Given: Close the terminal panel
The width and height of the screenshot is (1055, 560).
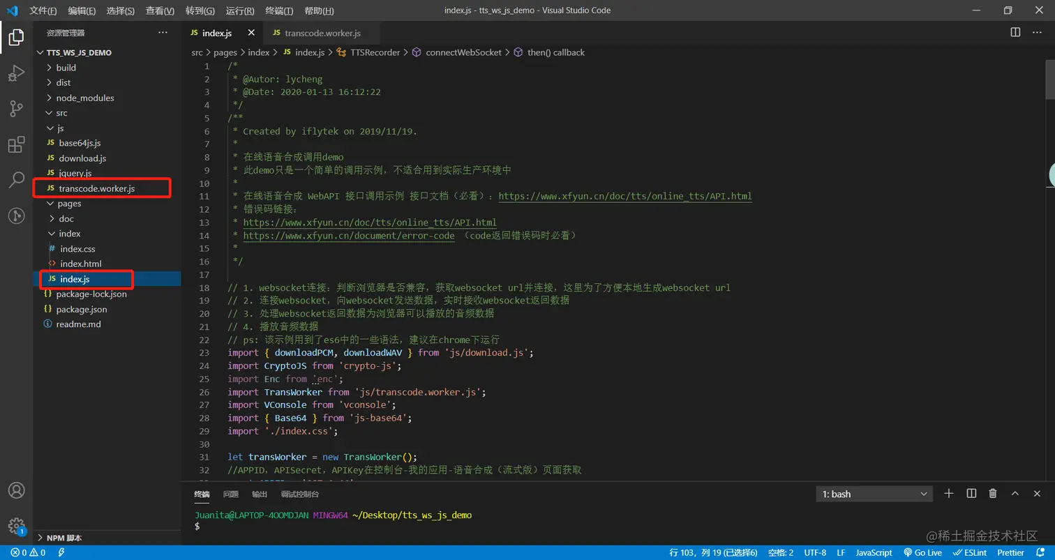Looking at the screenshot, I should 1038,494.
